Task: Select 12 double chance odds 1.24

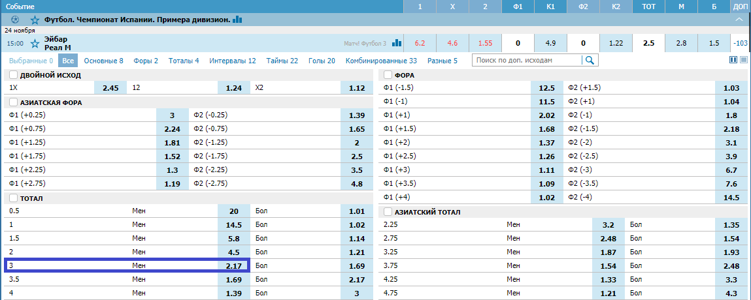Action: [234, 88]
